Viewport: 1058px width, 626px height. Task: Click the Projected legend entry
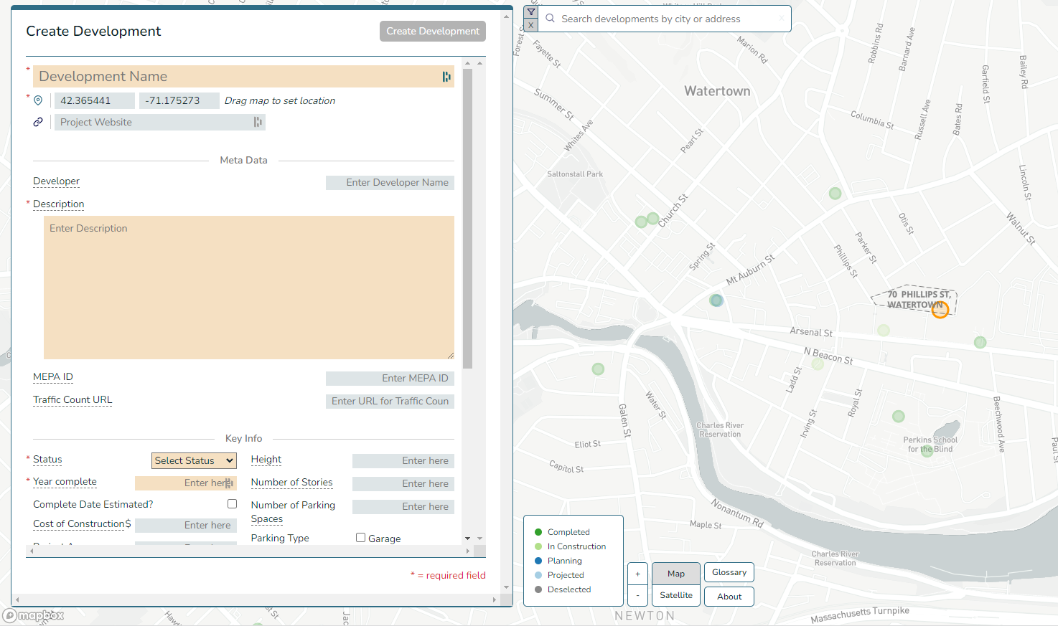[559, 575]
